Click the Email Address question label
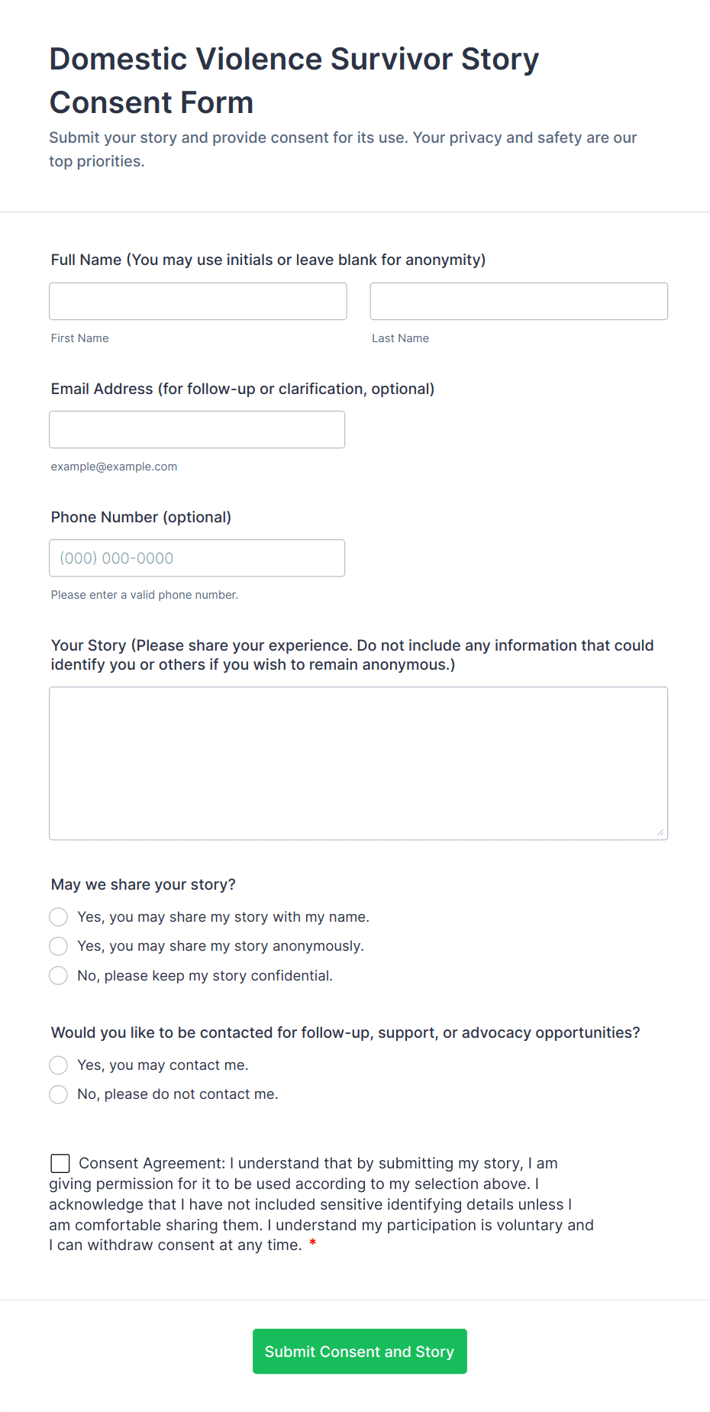The image size is (710, 1412). click(x=243, y=389)
